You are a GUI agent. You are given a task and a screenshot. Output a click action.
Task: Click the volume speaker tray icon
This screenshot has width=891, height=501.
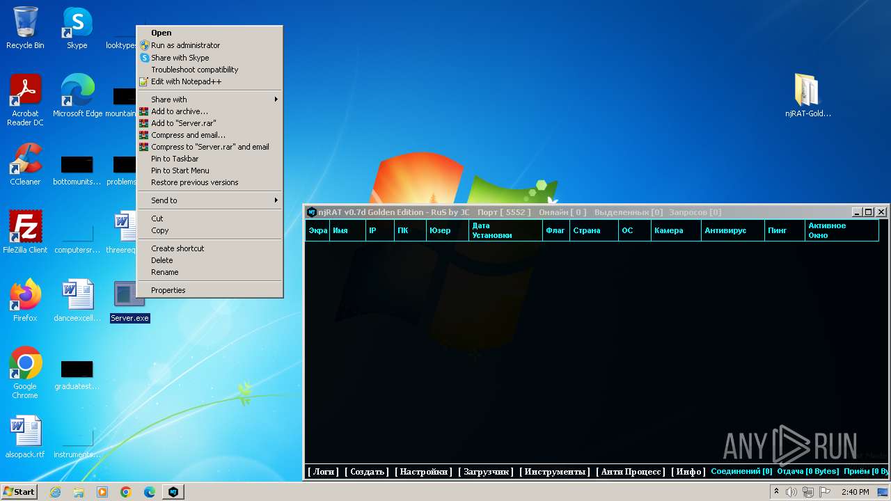click(791, 492)
